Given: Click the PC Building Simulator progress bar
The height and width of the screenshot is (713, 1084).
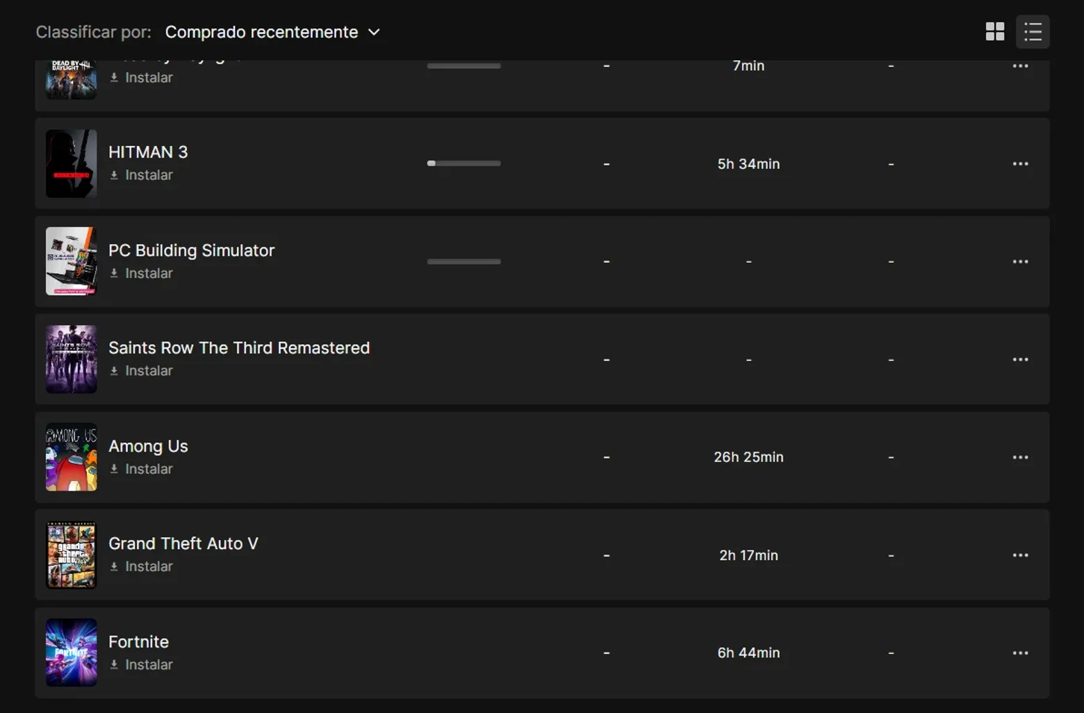Looking at the screenshot, I should coord(464,261).
